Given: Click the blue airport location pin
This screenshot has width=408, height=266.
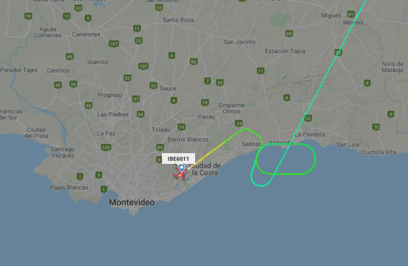Looking at the screenshot, I should pyautogui.click(x=182, y=168).
